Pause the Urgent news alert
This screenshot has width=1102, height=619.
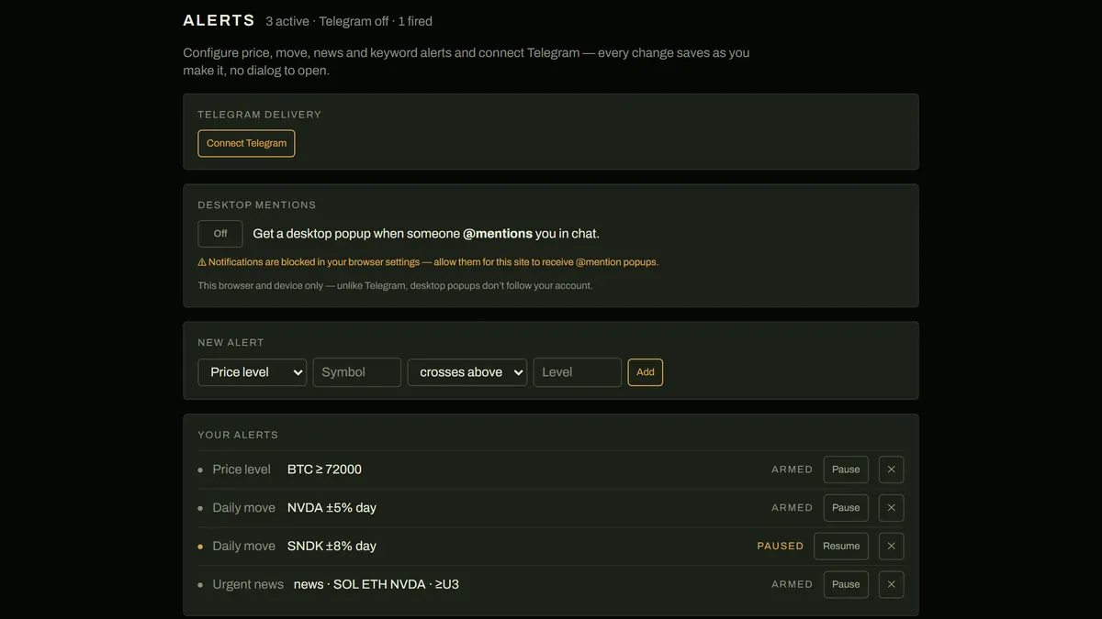(846, 584)
